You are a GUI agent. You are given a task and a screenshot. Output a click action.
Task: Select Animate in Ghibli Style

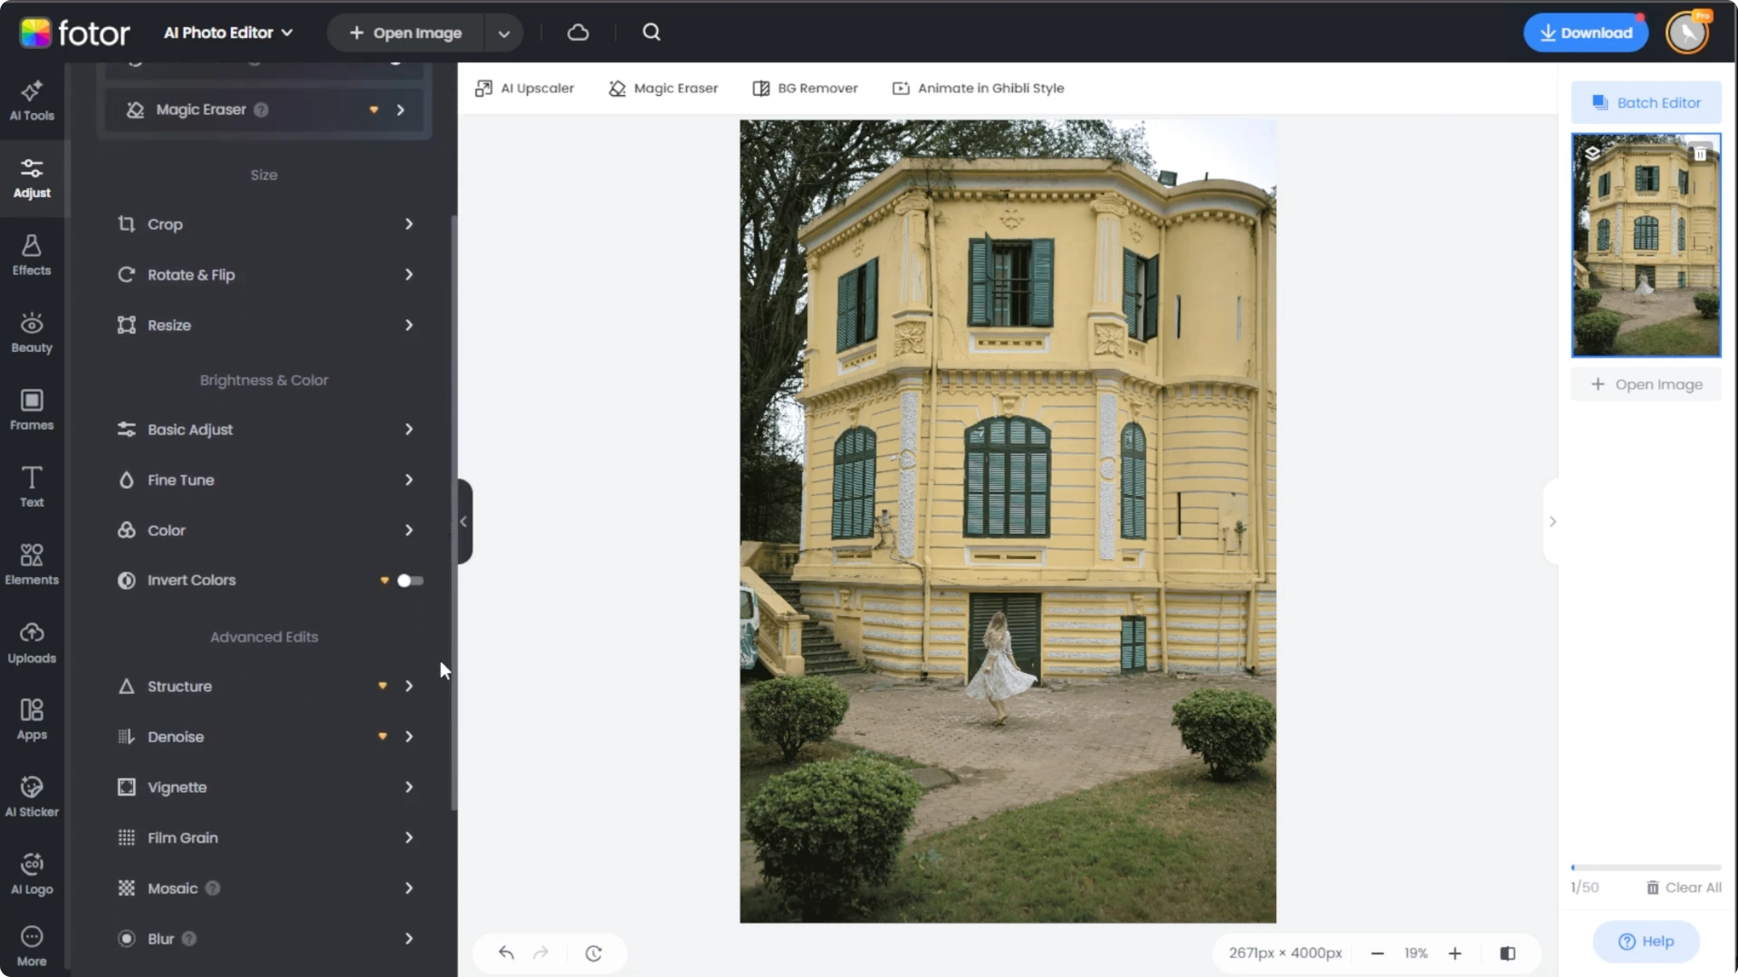point(978,88)
